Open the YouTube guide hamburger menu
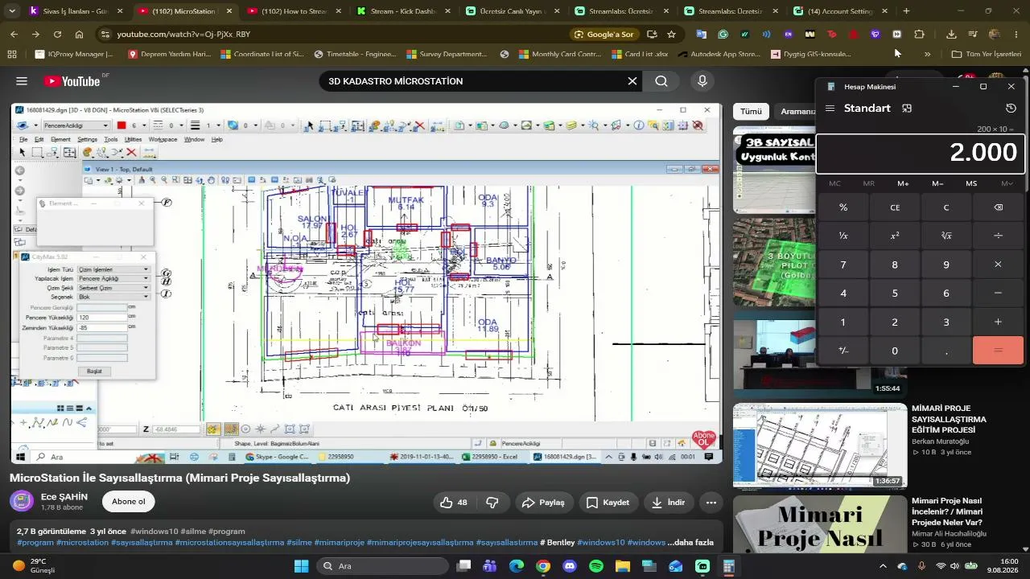This screenshot has height=579, width=1030. click(x=22, y=81)
